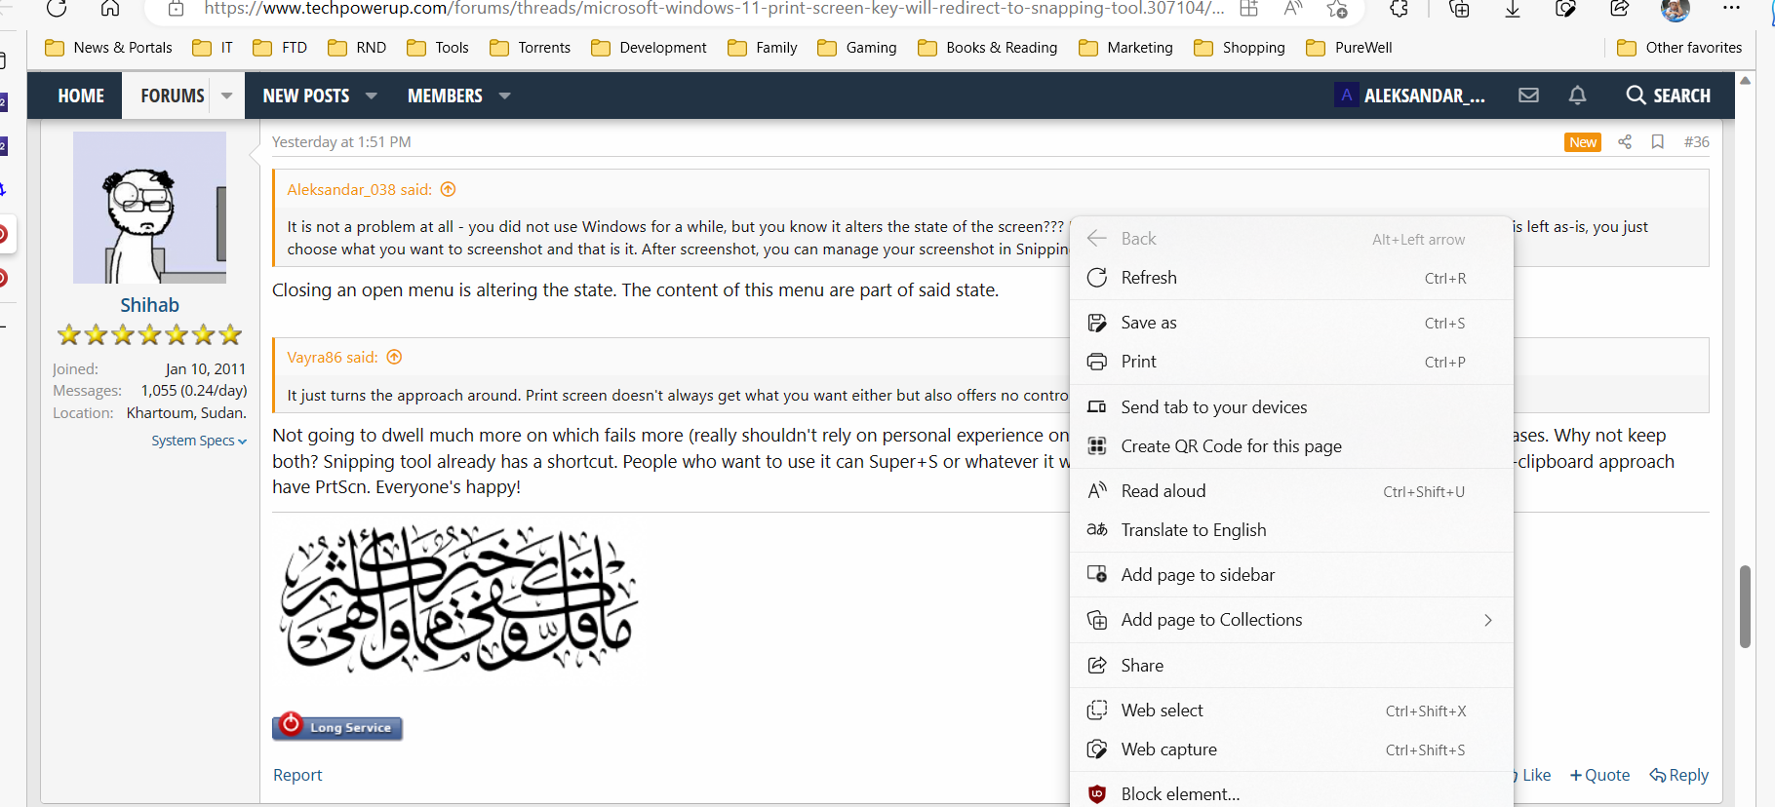Open the News & Portals favorites folder
Image resolution: width=1775 pixels, height=807 pixels.
click(108, 47)
